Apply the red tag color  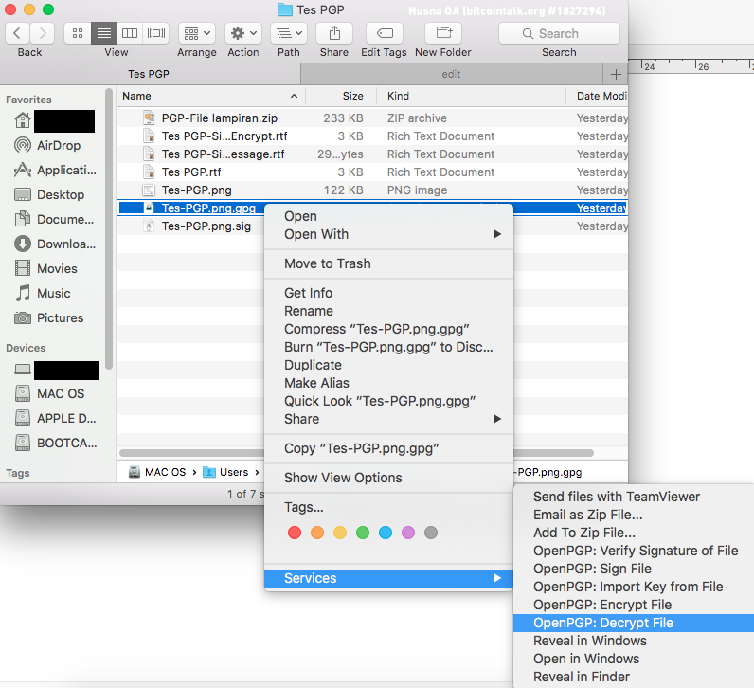tap(295, 533)
